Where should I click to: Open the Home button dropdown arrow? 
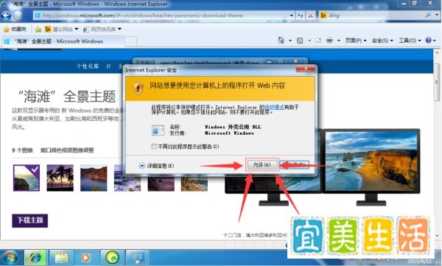290,41
